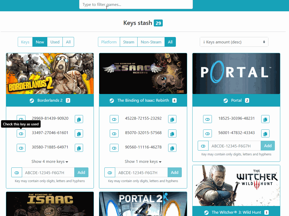Mark key 56001-47832-43343 as used
Screen dimensions: 289x216
pyautogui.click(x=207, y=134)
